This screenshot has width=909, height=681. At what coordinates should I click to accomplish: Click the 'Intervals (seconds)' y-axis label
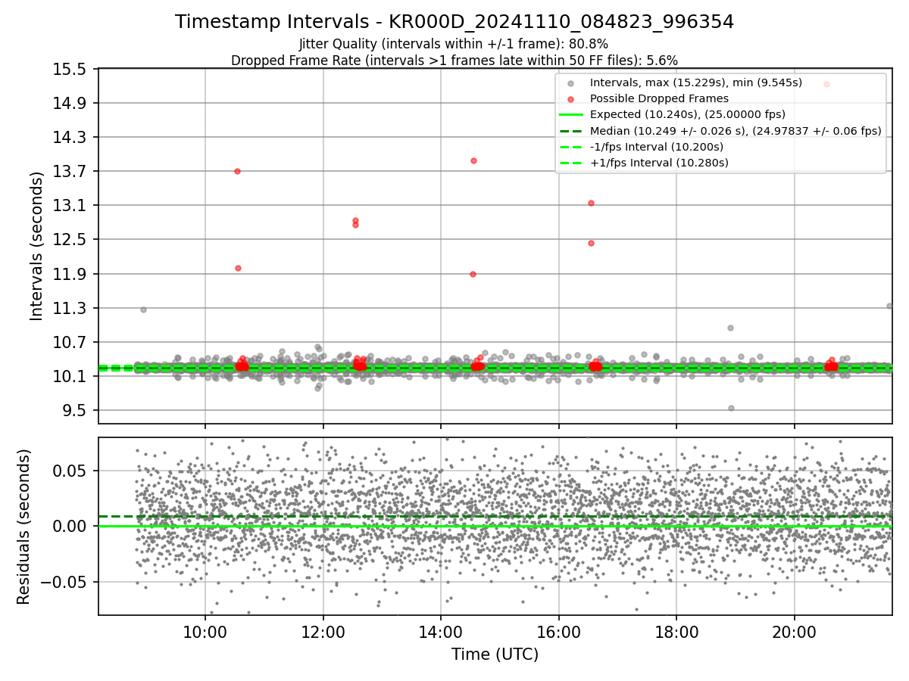click(x=36, y=246)
